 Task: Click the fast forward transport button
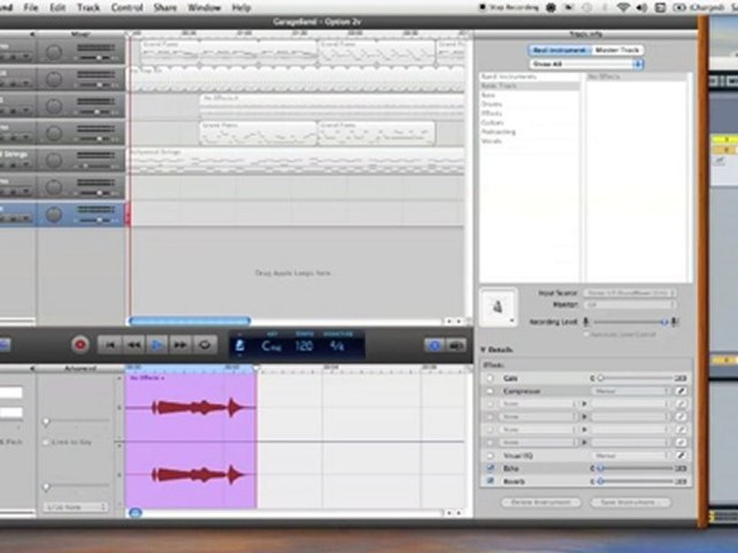click(x=180, y=345)
